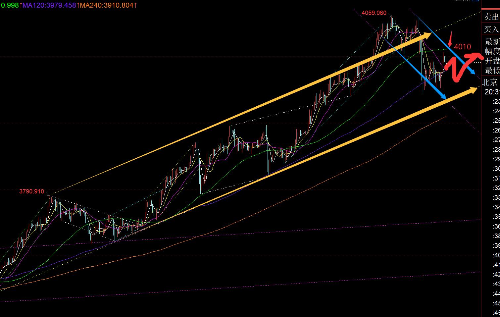Click the MA240 indicator label
Image resolution: width=500 pixels, height=317 pixels.
[108, 5]
